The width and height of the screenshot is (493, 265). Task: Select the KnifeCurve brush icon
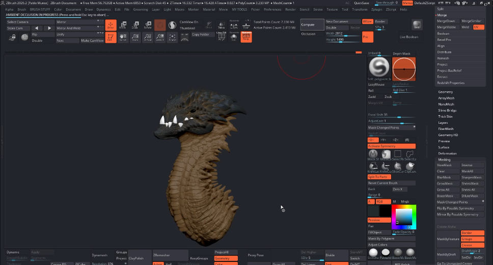(386, 167)
